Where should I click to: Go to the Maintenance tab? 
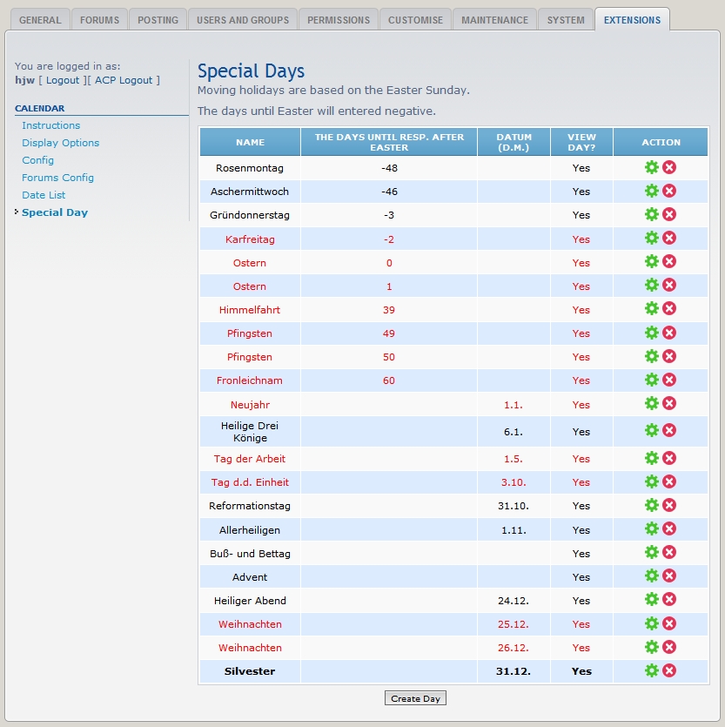click(494, 20)
